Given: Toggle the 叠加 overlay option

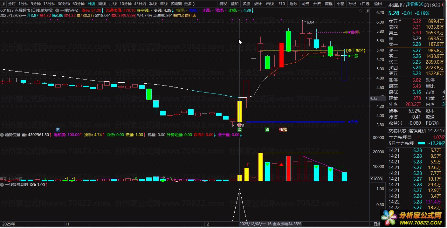Looking at the screenshot, I should 235,4.
